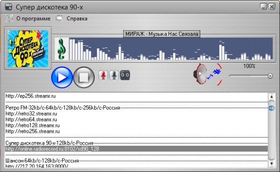
Task: Select the Шансон-64kb/с-128kb station header row
Action: 136,161
